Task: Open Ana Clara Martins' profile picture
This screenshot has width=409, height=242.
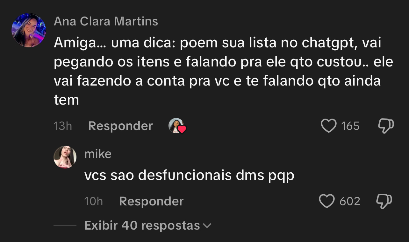Action: (29, 31)
